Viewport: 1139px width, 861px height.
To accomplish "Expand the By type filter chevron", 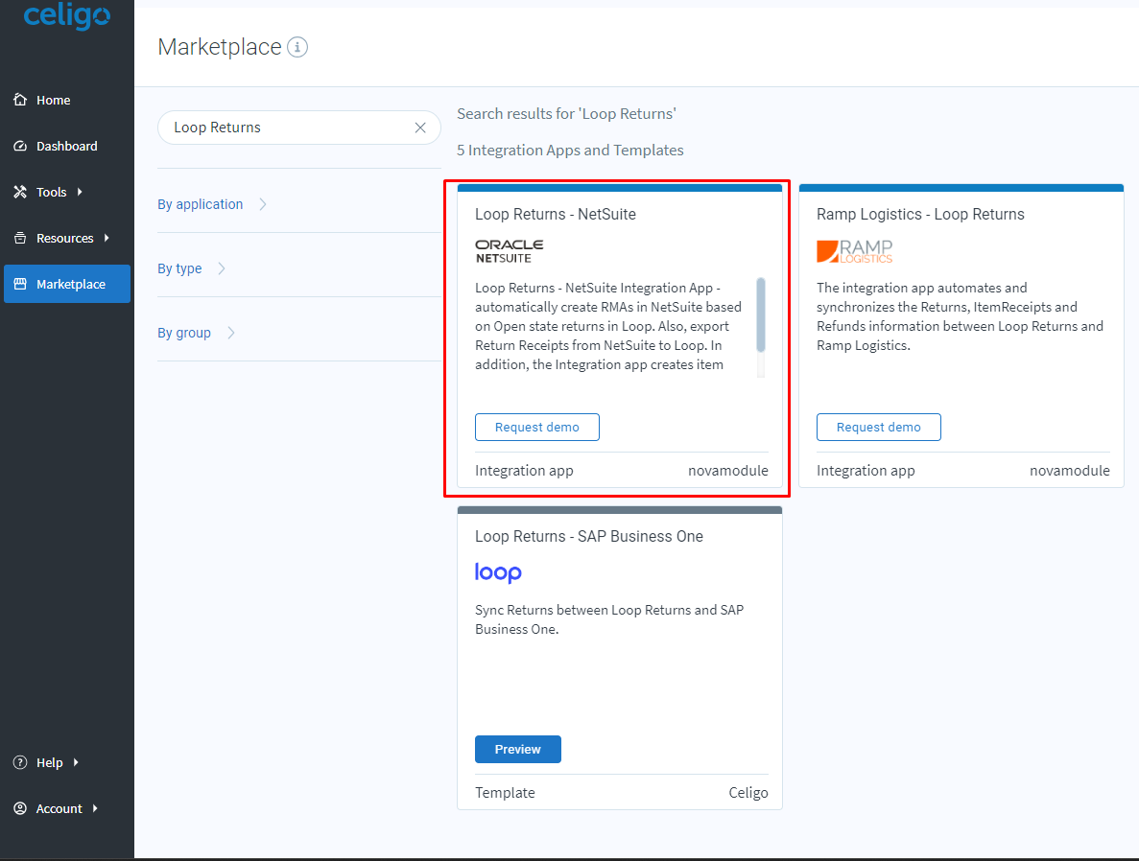I will [x=222, y=268].
